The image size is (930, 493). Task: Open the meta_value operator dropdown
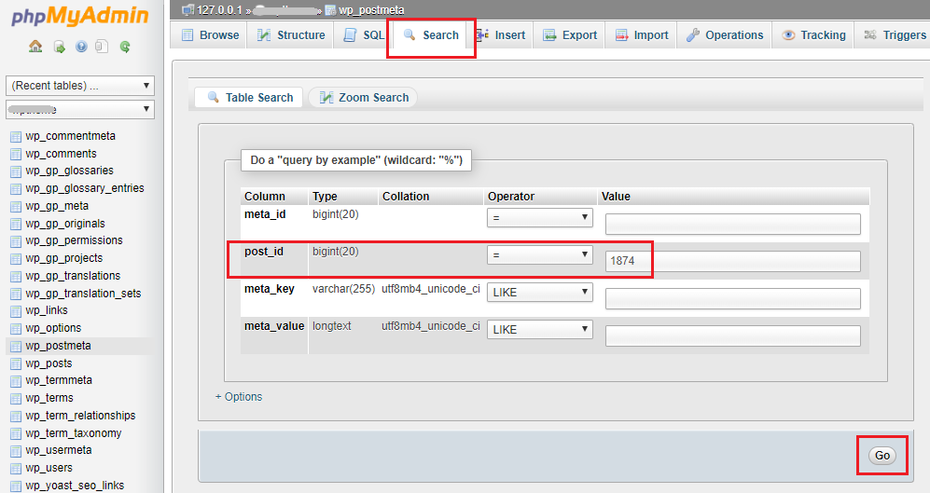(539, 329)
